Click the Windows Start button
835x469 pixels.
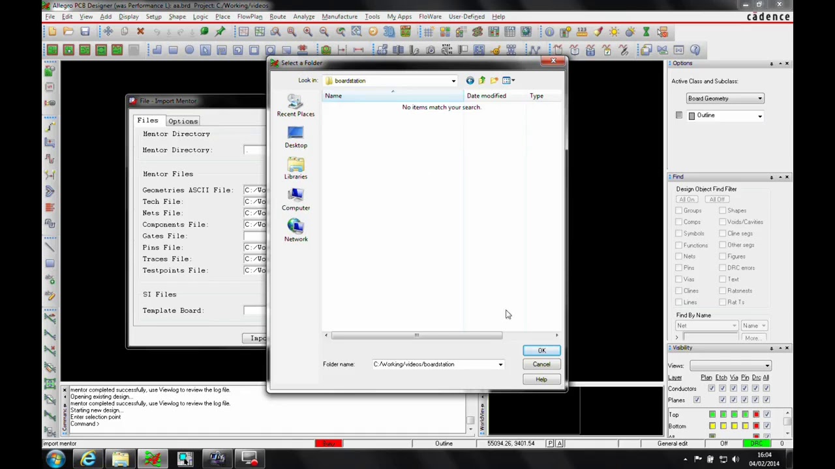pyautogui.click(x=55, y=459)
